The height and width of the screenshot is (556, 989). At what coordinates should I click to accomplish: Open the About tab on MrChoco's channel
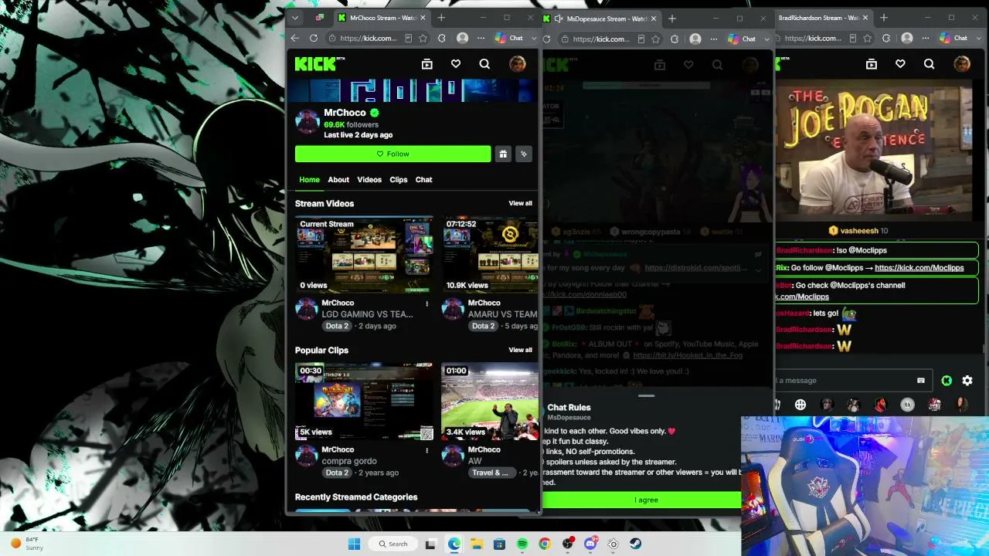tap(338, 180)
